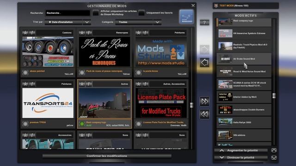
Task: Select Air Brake Sound Mod entry
Action: (x=244, y=59)
